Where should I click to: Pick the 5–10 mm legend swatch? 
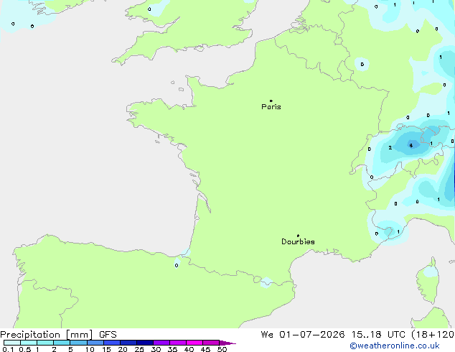point(78,343)
